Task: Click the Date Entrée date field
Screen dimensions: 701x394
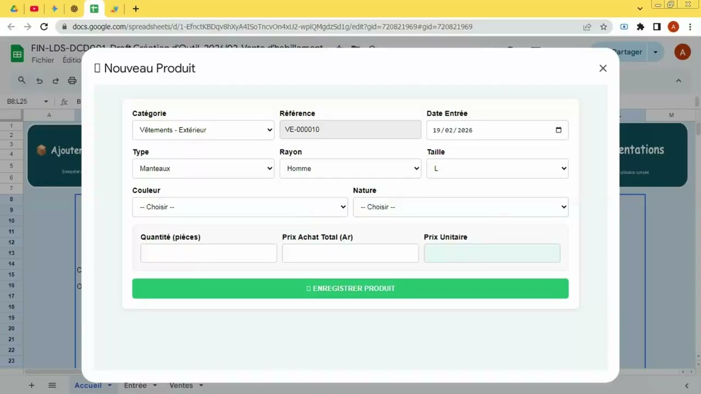Action: pyautogui.click(x=497, y=130)
